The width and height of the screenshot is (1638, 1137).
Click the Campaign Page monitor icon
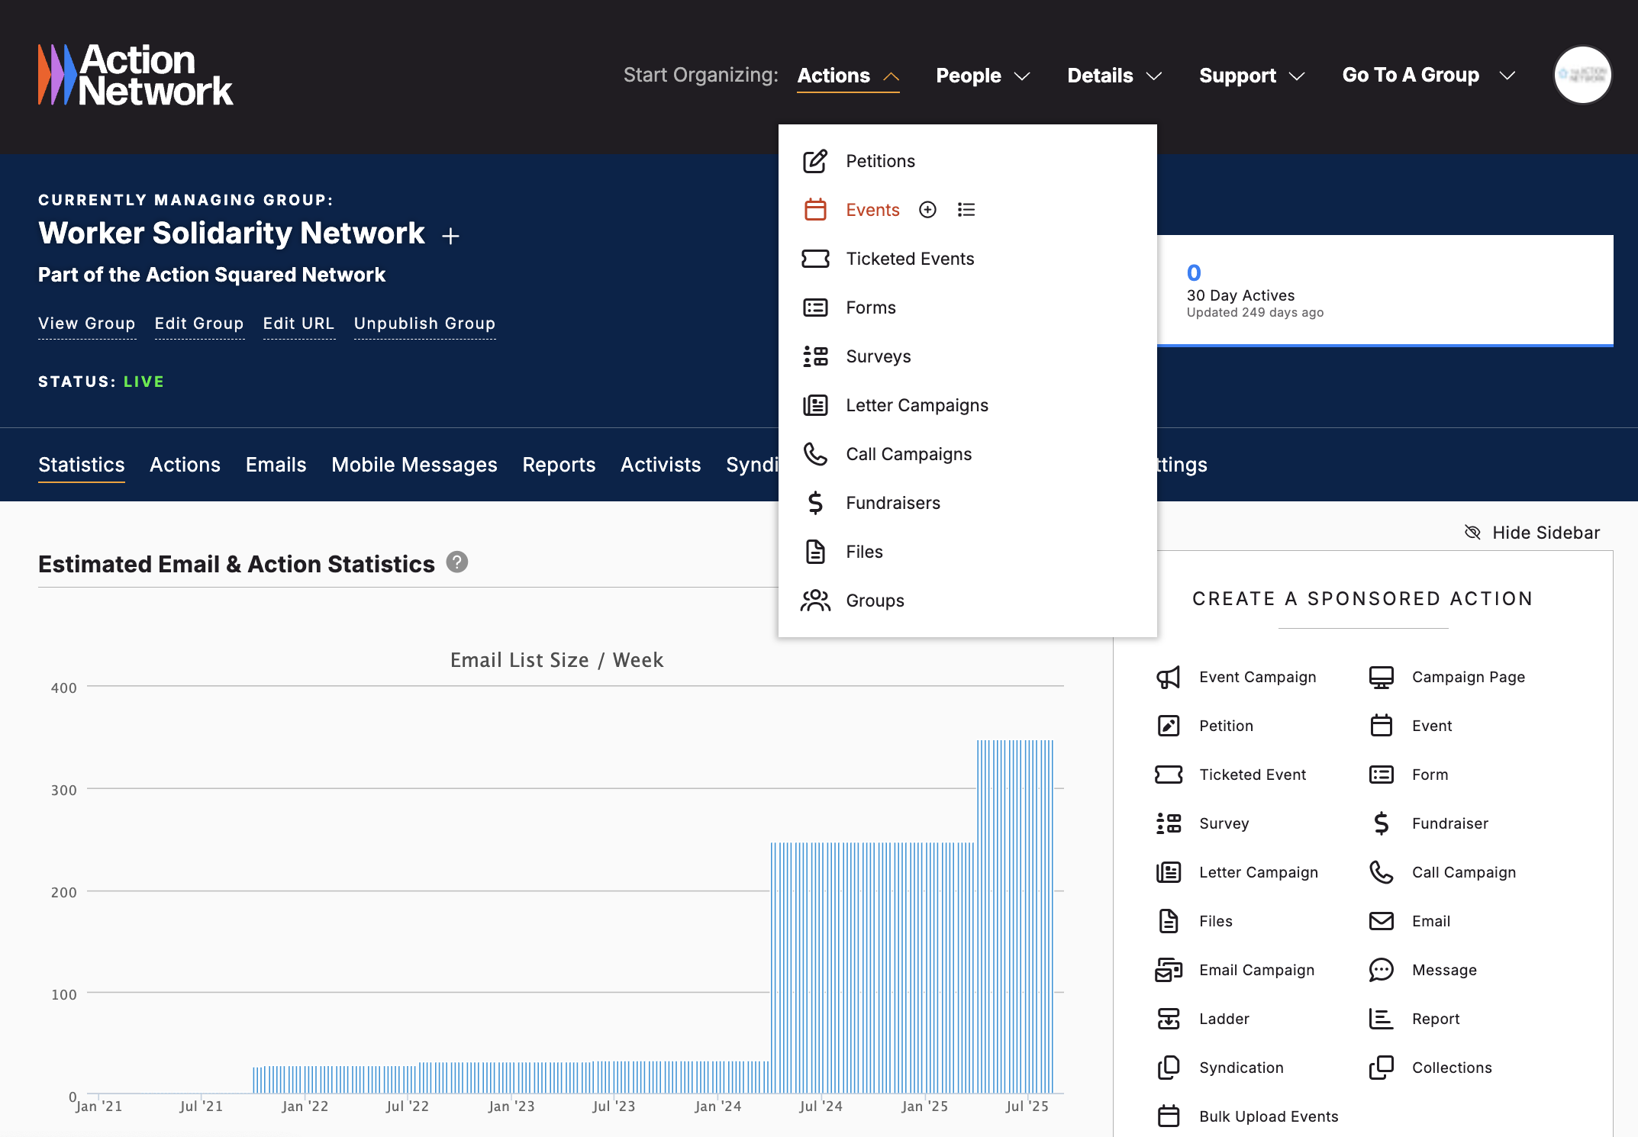(1381, 677)
